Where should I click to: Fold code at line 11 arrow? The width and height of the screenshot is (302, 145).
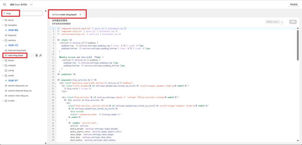point(55,57)
